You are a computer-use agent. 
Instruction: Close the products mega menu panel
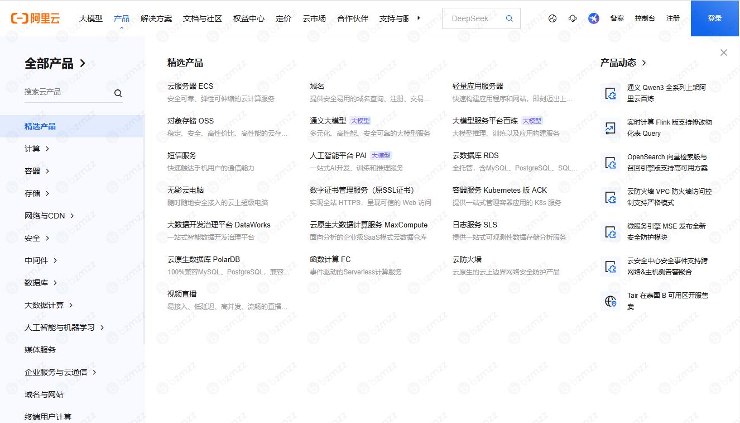[x=724, y=53]
